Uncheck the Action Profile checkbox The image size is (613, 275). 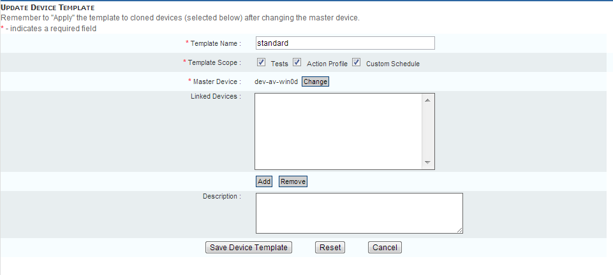coord(297,62)
